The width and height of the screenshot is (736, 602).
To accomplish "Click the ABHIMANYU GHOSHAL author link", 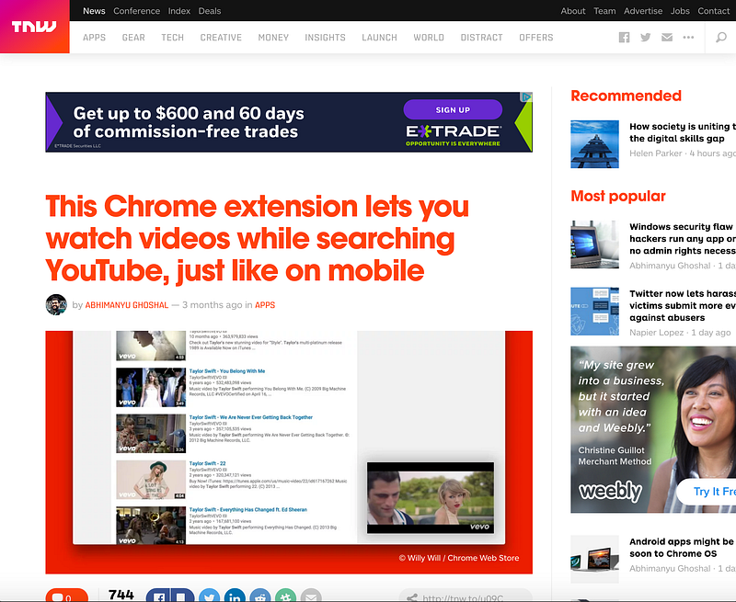I will coord(127,305).
